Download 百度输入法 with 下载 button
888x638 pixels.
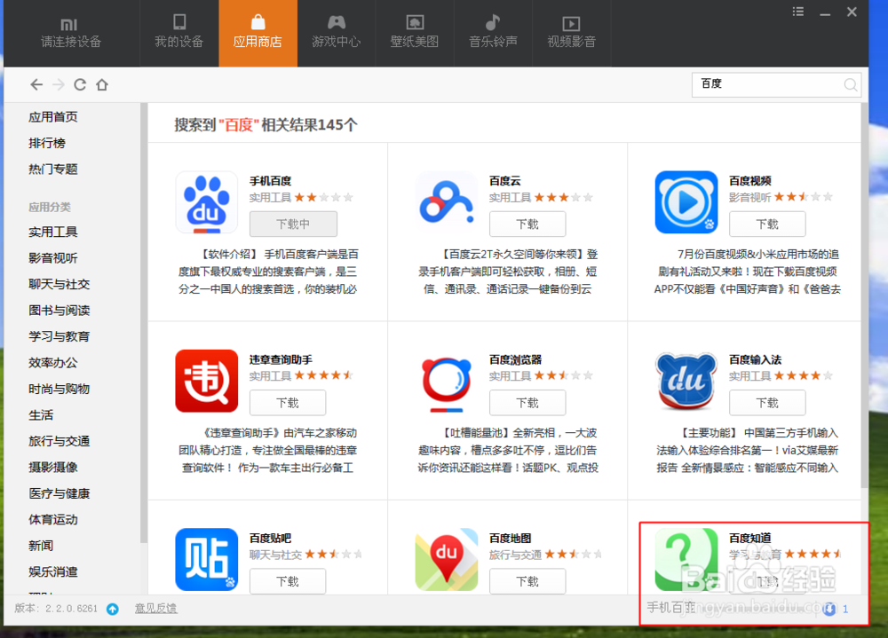pos(767,403)
